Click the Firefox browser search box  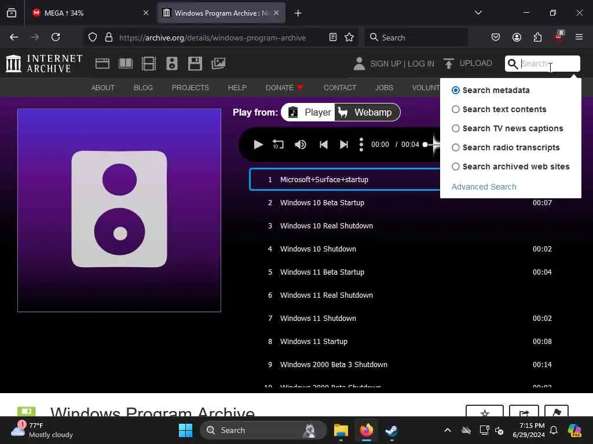click(x=416, y=38)
